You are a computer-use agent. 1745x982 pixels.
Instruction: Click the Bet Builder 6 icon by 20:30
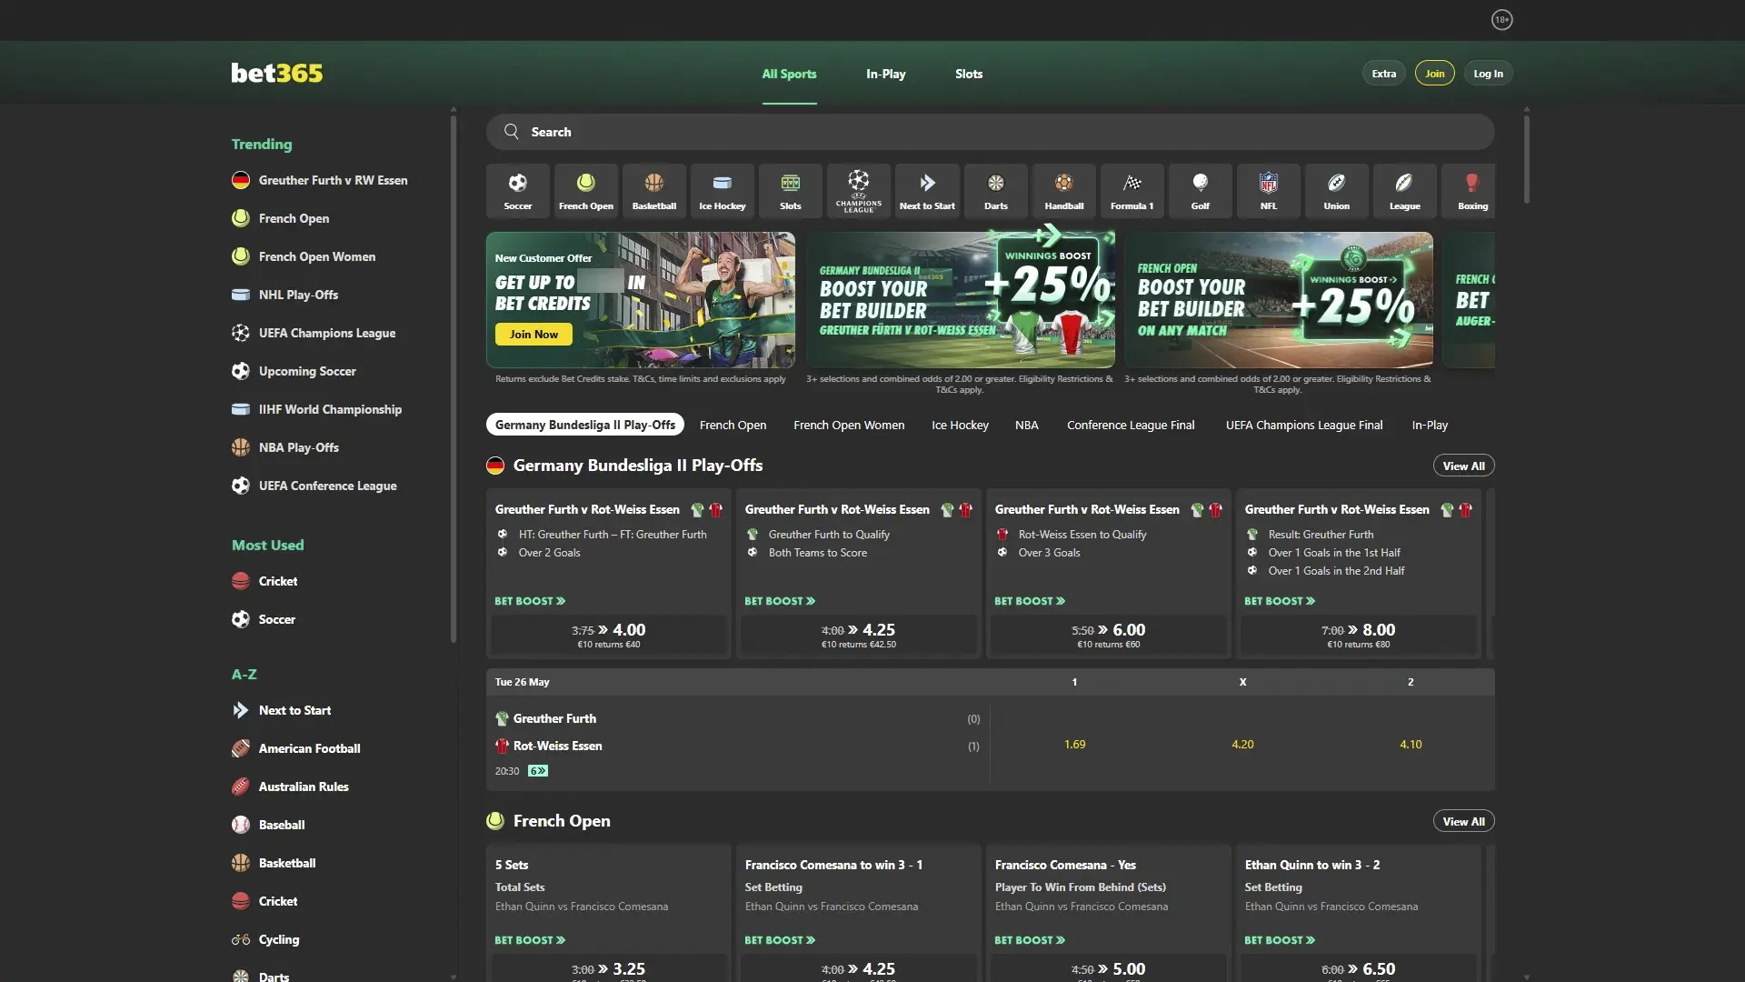click(538, 771)
